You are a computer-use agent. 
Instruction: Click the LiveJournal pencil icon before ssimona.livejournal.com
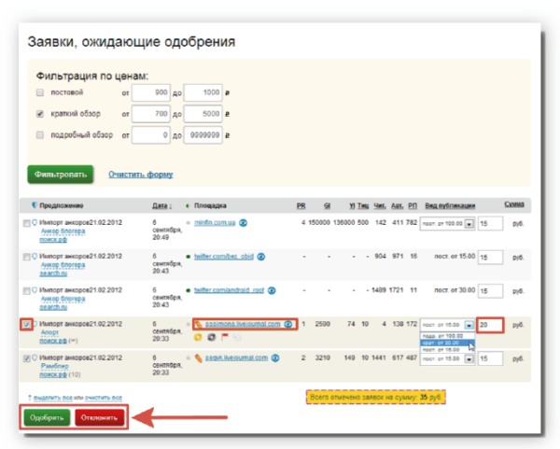tap(198, 325)
